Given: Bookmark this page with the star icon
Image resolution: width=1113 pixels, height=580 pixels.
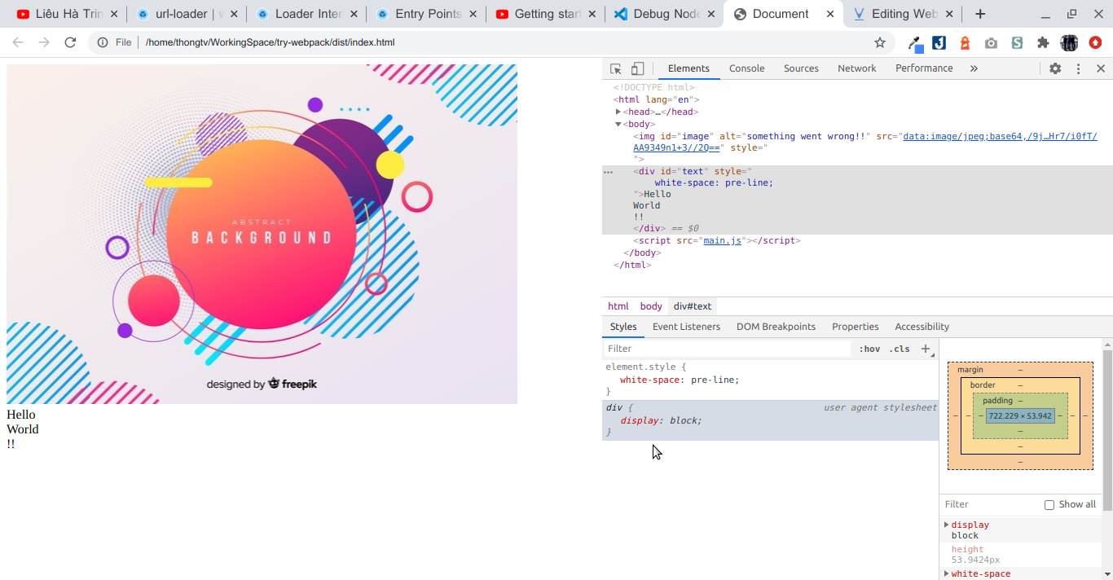Looking at the screenshot, I should click(880, 42).
